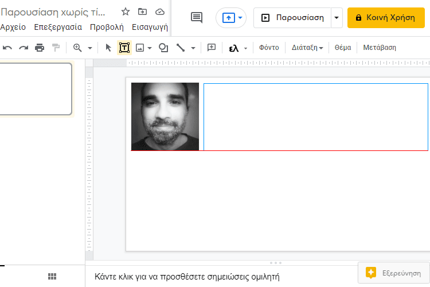Switch to grid view icon
The image size is (430, 287).
tap(52, 276)
